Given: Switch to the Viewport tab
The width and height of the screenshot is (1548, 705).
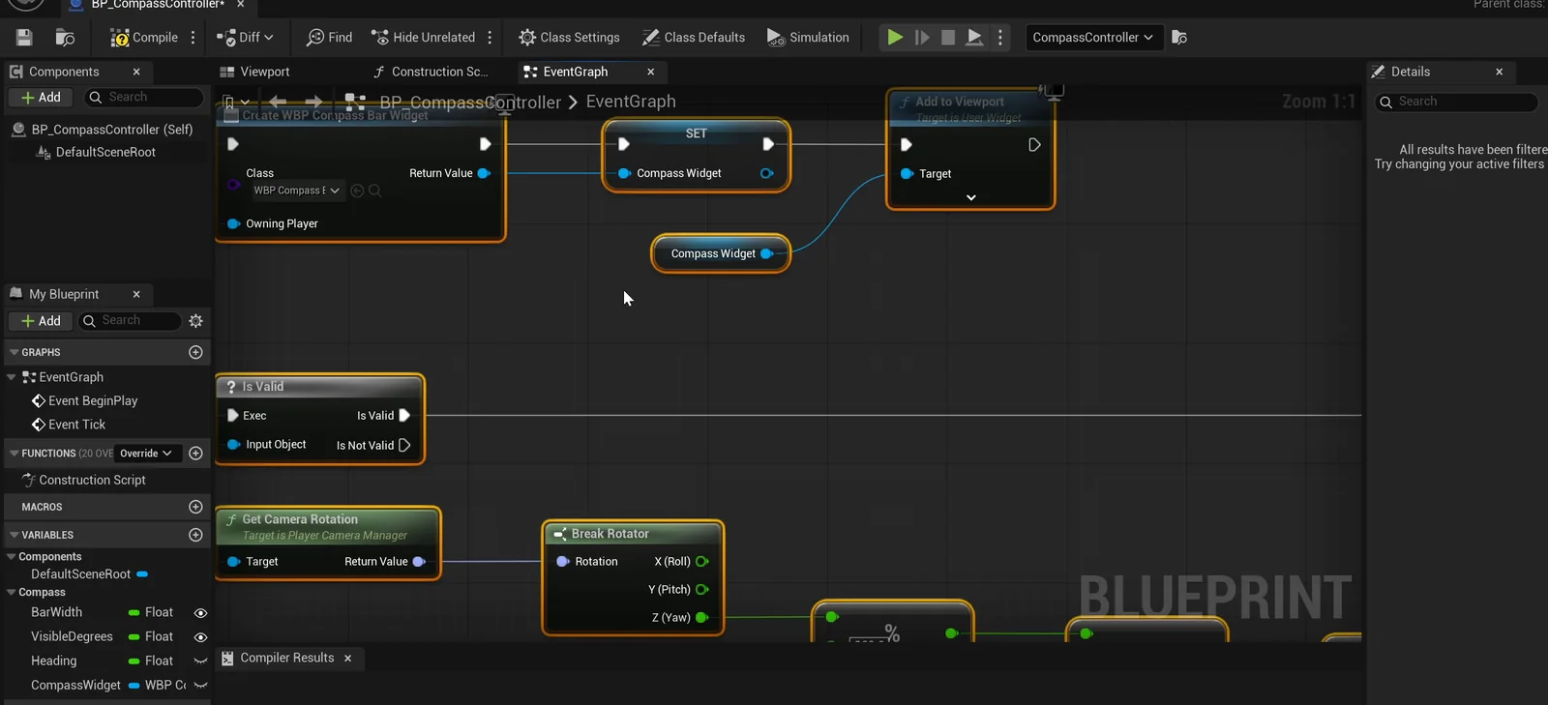Looking at the screenshot, I should tap(254, 72).
